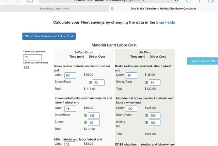218x146 pixels.
Task: Select the ABA Labor field showing 30
Action: [x=70, y=144]
